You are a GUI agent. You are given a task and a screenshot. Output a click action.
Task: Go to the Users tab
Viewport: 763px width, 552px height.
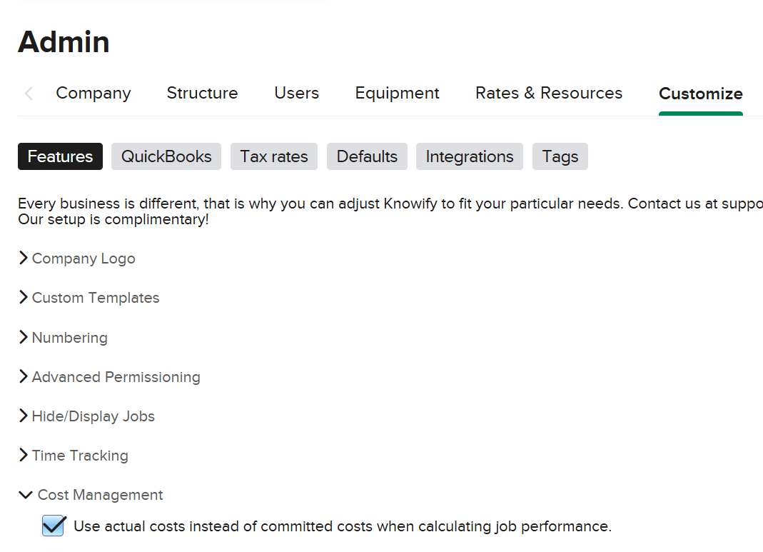pyautogui.click(x=296, y=94)
